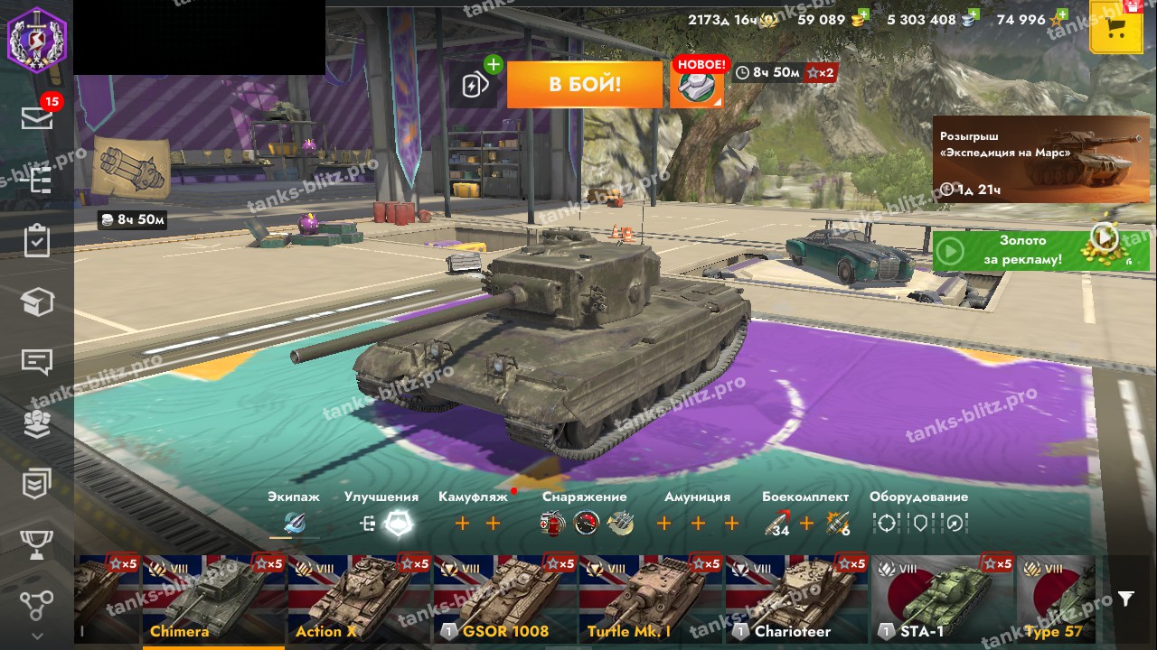The image size is (1157, 650).
Task: Open the tech tree sidebar icon
Action: pos(36,180)
